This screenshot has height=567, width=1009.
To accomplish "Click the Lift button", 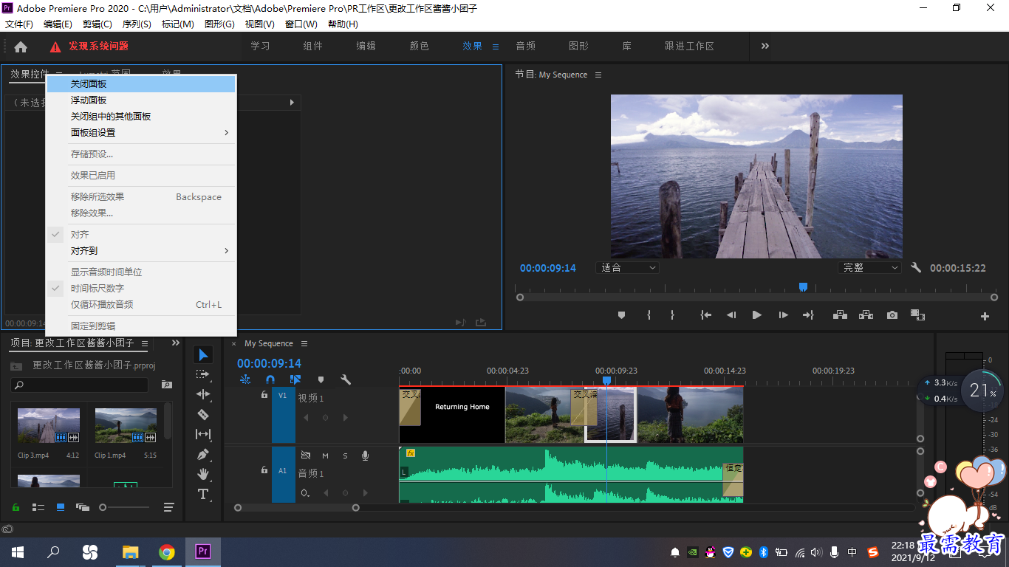I will (x=840, y=315).
